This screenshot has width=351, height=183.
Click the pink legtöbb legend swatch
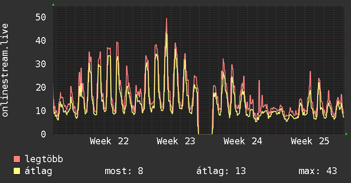[17, 159]
